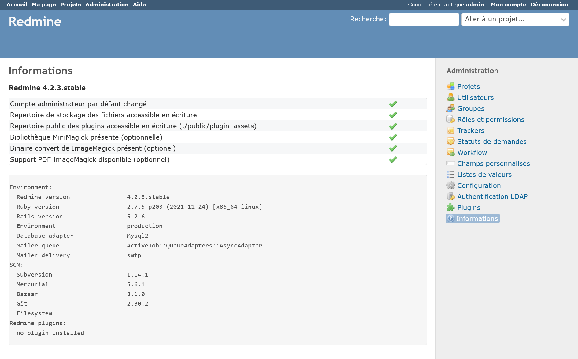The width and height of the screenshot is (578, 359).
Task: Click the 'production' environment value
Action: click(x=145, y=226)
